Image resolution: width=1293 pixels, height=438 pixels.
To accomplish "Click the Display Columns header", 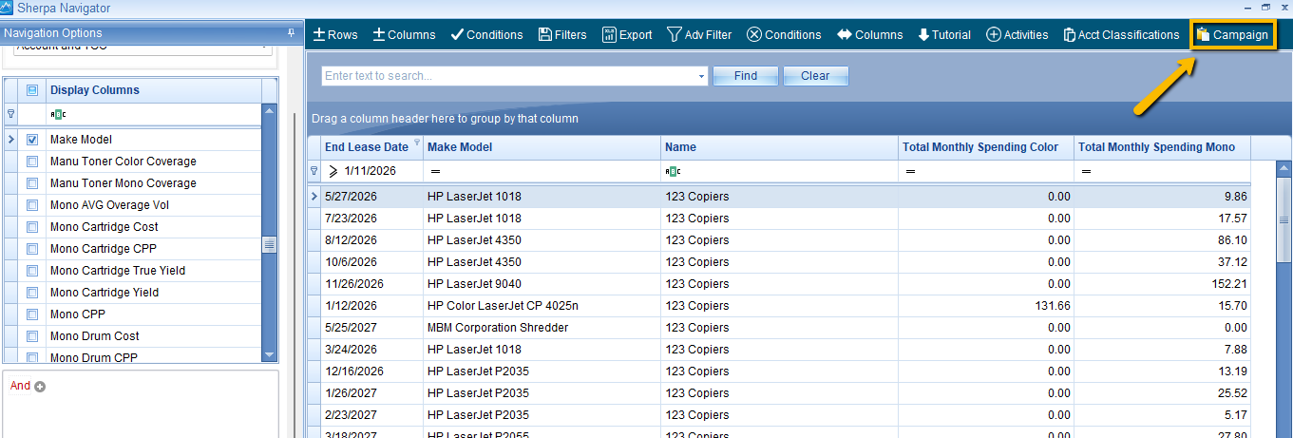I will (x=152, y=90).
